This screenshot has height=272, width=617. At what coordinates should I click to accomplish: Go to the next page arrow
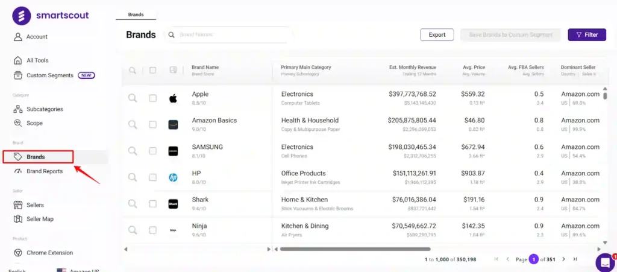pyautogui.click(x=563, y=259)
